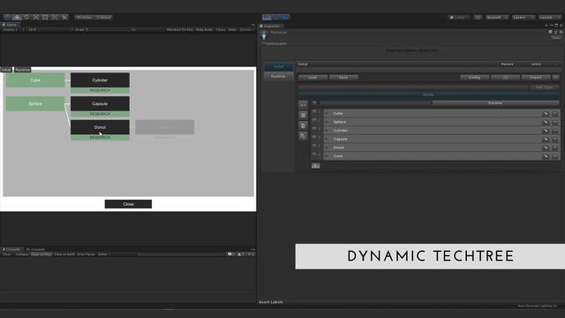
Task: Adjust the Scale slider in Game view
Action: coord(108,29)
